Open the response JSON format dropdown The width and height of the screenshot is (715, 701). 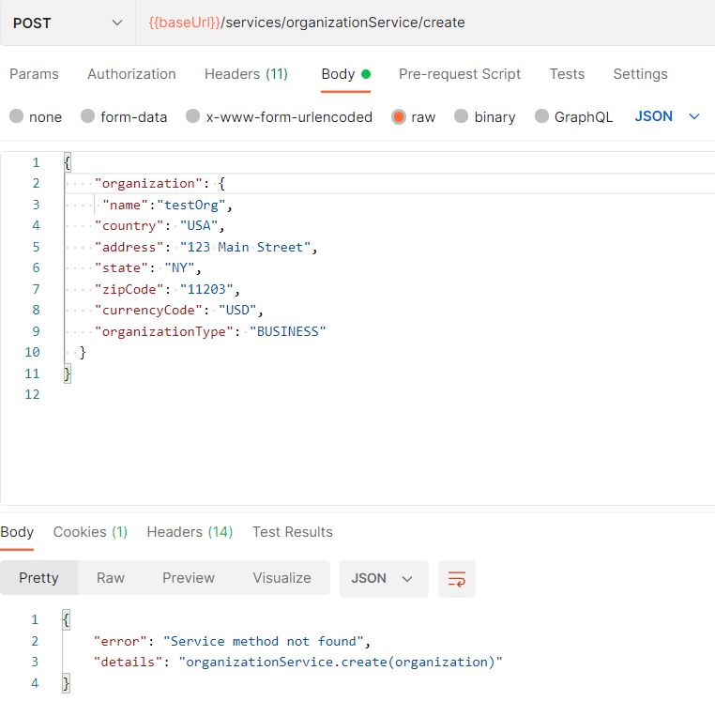[383, 579]
